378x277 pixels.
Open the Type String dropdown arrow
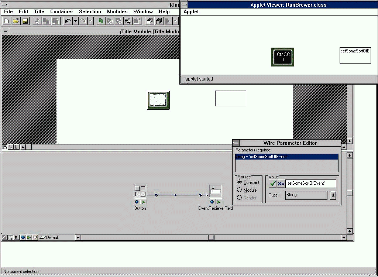pyautogui.click(x=333, y=195)
